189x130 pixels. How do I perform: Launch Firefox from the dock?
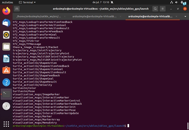click(6, 11)
